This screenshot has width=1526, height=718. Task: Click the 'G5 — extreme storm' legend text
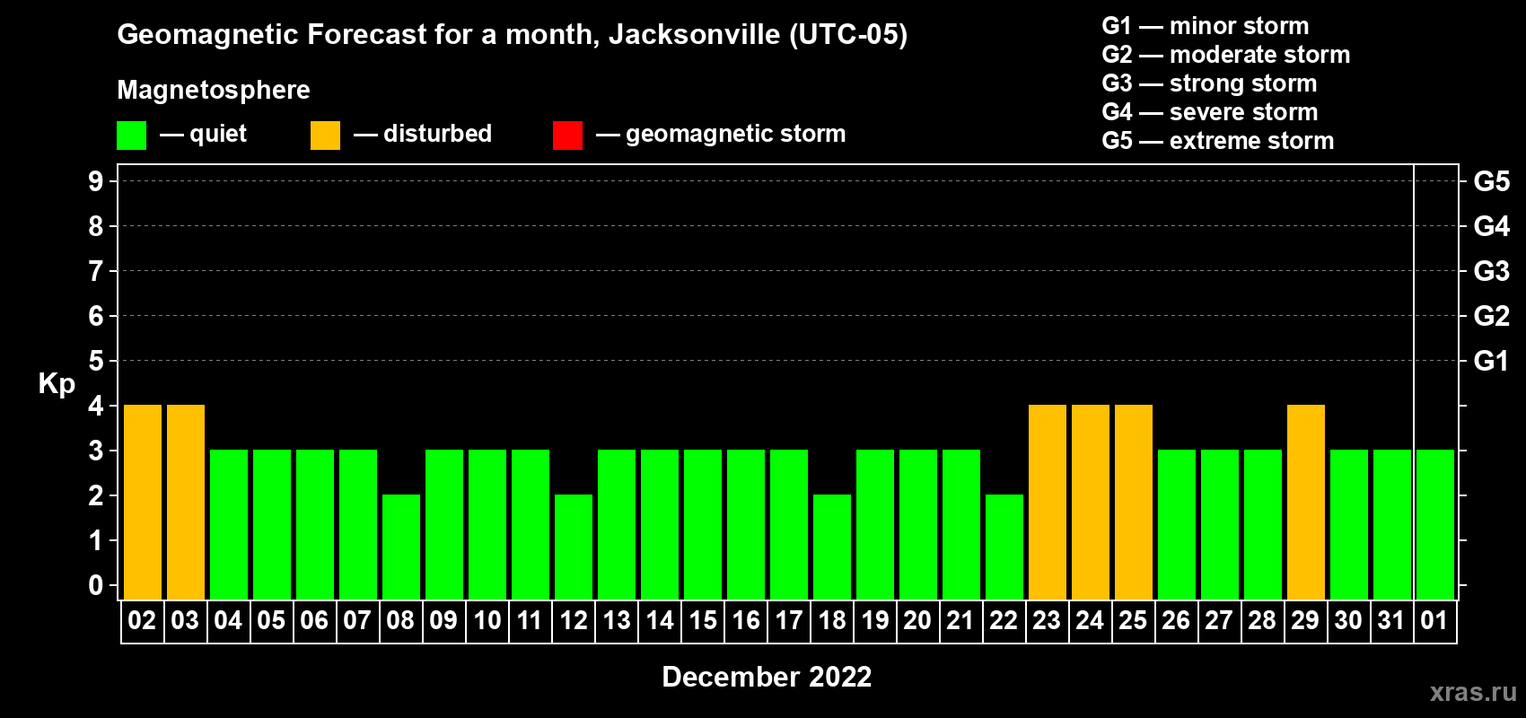click(1218, 141)
